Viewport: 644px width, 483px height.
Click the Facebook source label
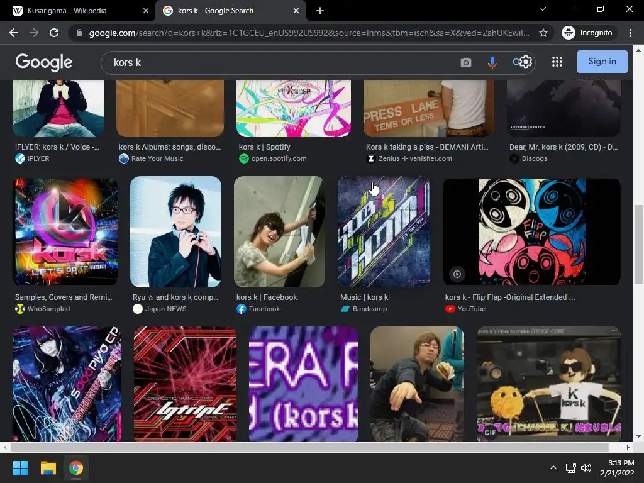(x=264, y=309)
